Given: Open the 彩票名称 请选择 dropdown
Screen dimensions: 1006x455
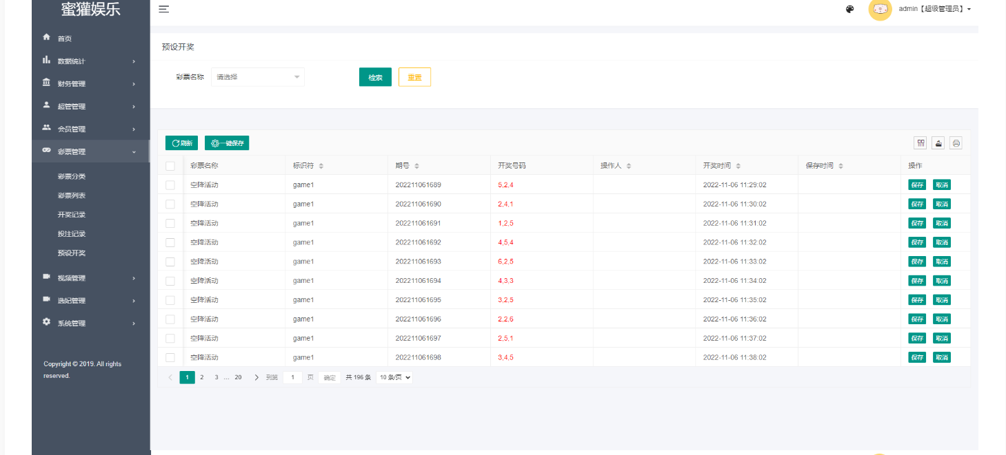Looking at the screenshot, I should tap(258, 77).
